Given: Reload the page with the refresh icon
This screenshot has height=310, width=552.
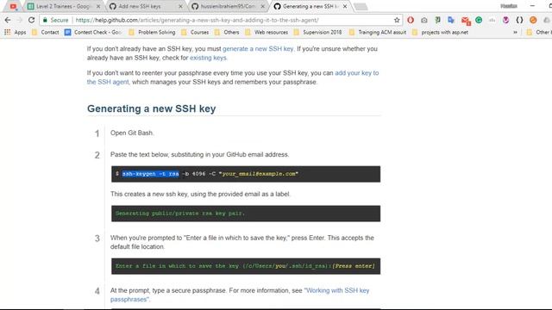Looking at the screenshot, I should tap(31, 20).
